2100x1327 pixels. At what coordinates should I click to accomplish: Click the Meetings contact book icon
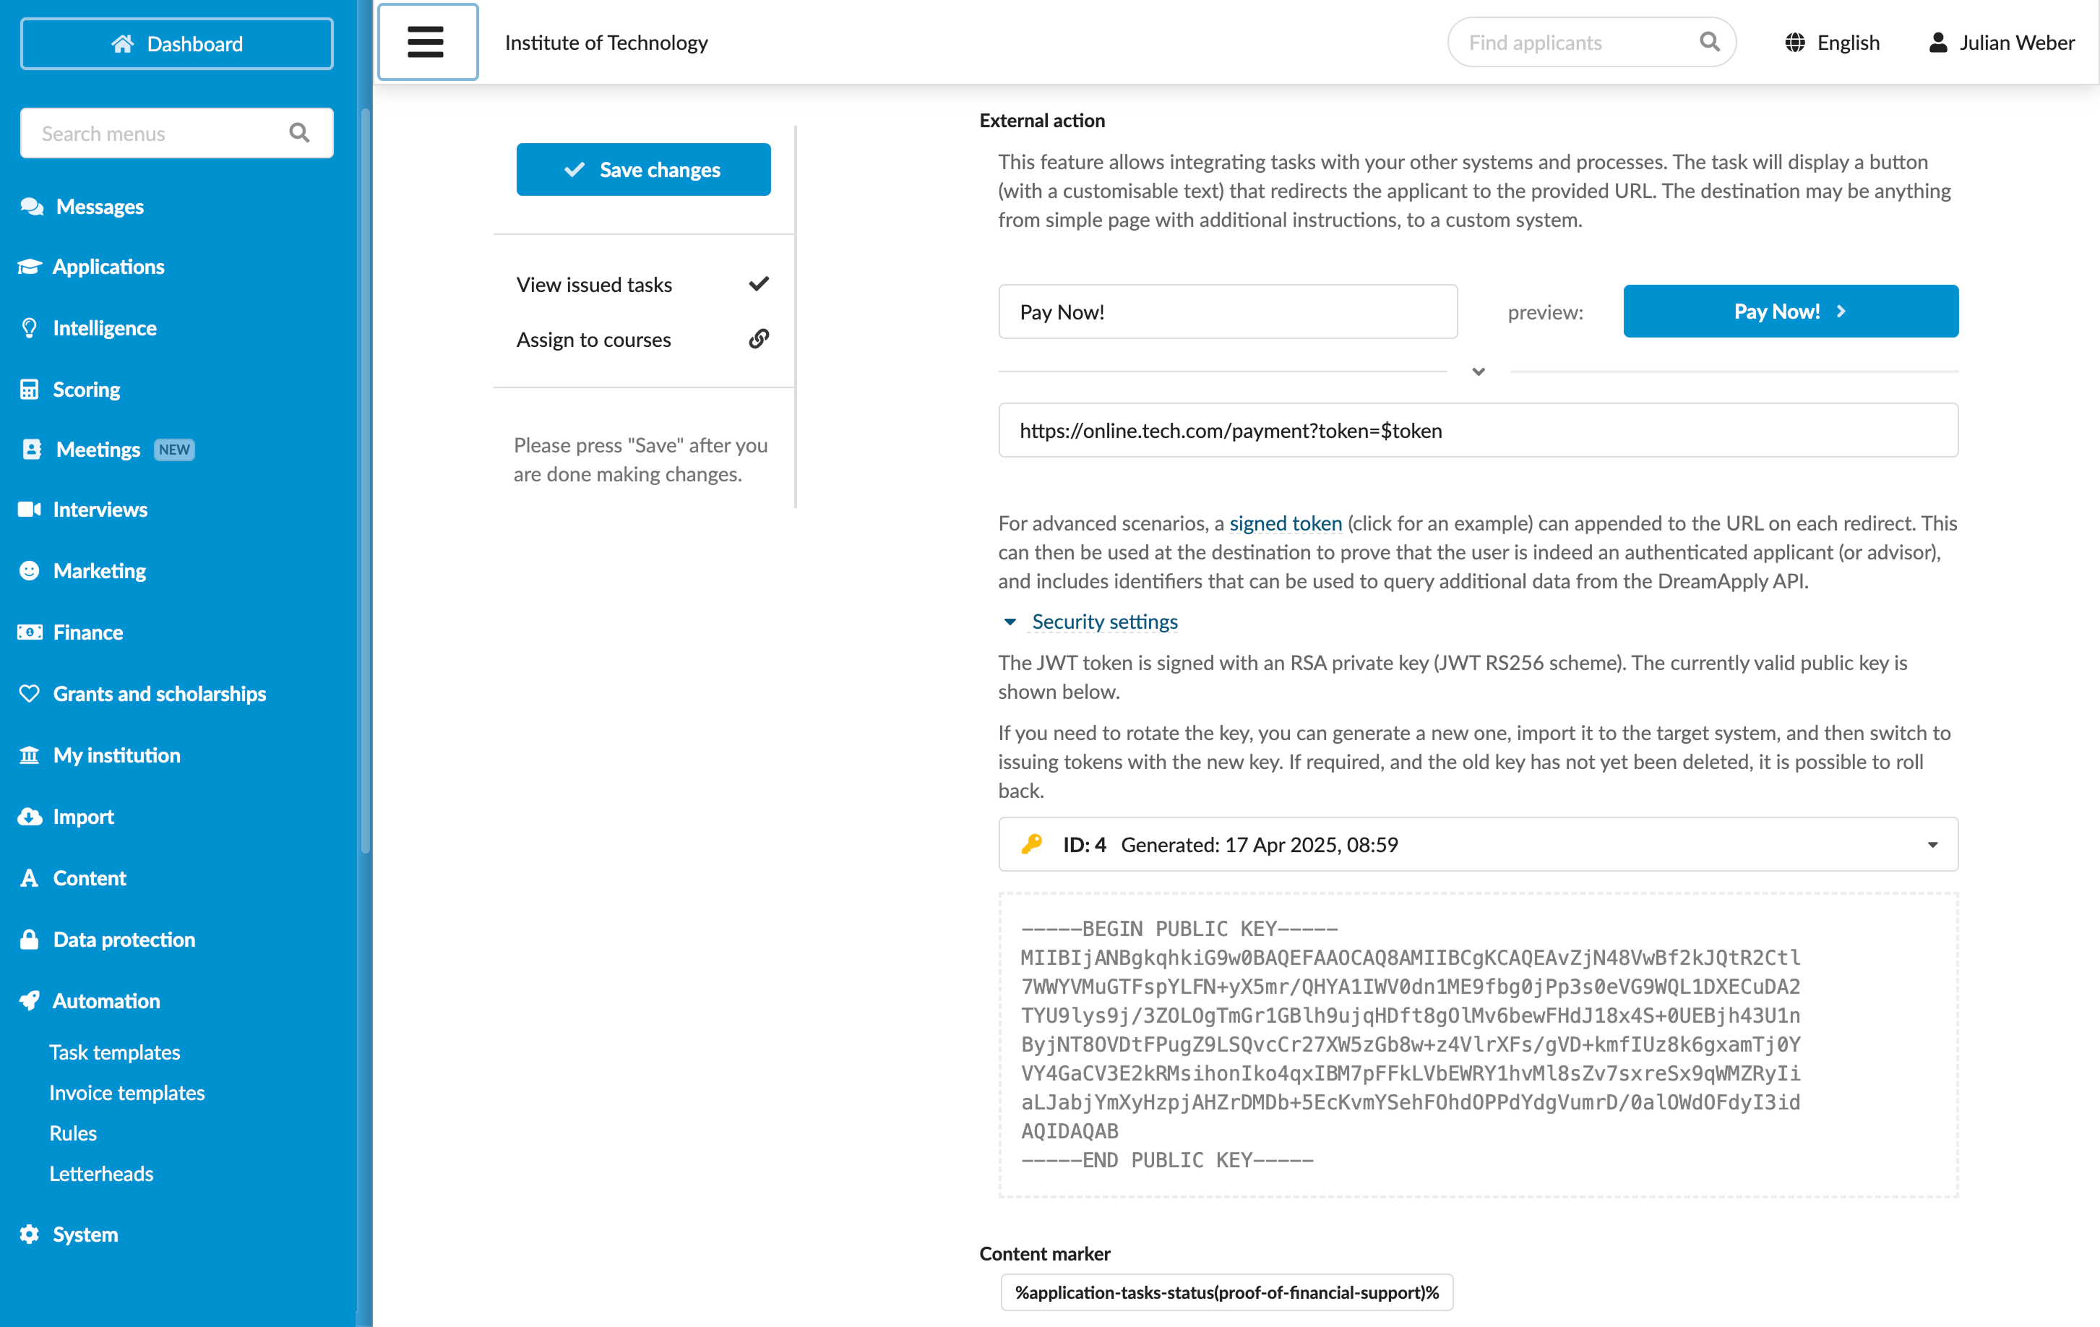click(31, 450)
